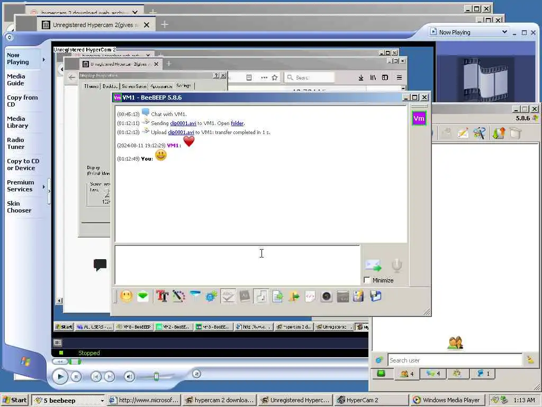Expand the Premium Services arrow
The image size is (542, 407).
point(44,187)
